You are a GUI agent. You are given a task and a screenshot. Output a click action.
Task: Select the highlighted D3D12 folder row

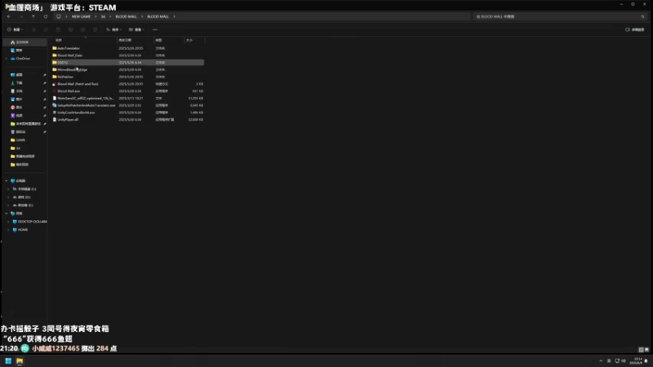coord(128,63)
